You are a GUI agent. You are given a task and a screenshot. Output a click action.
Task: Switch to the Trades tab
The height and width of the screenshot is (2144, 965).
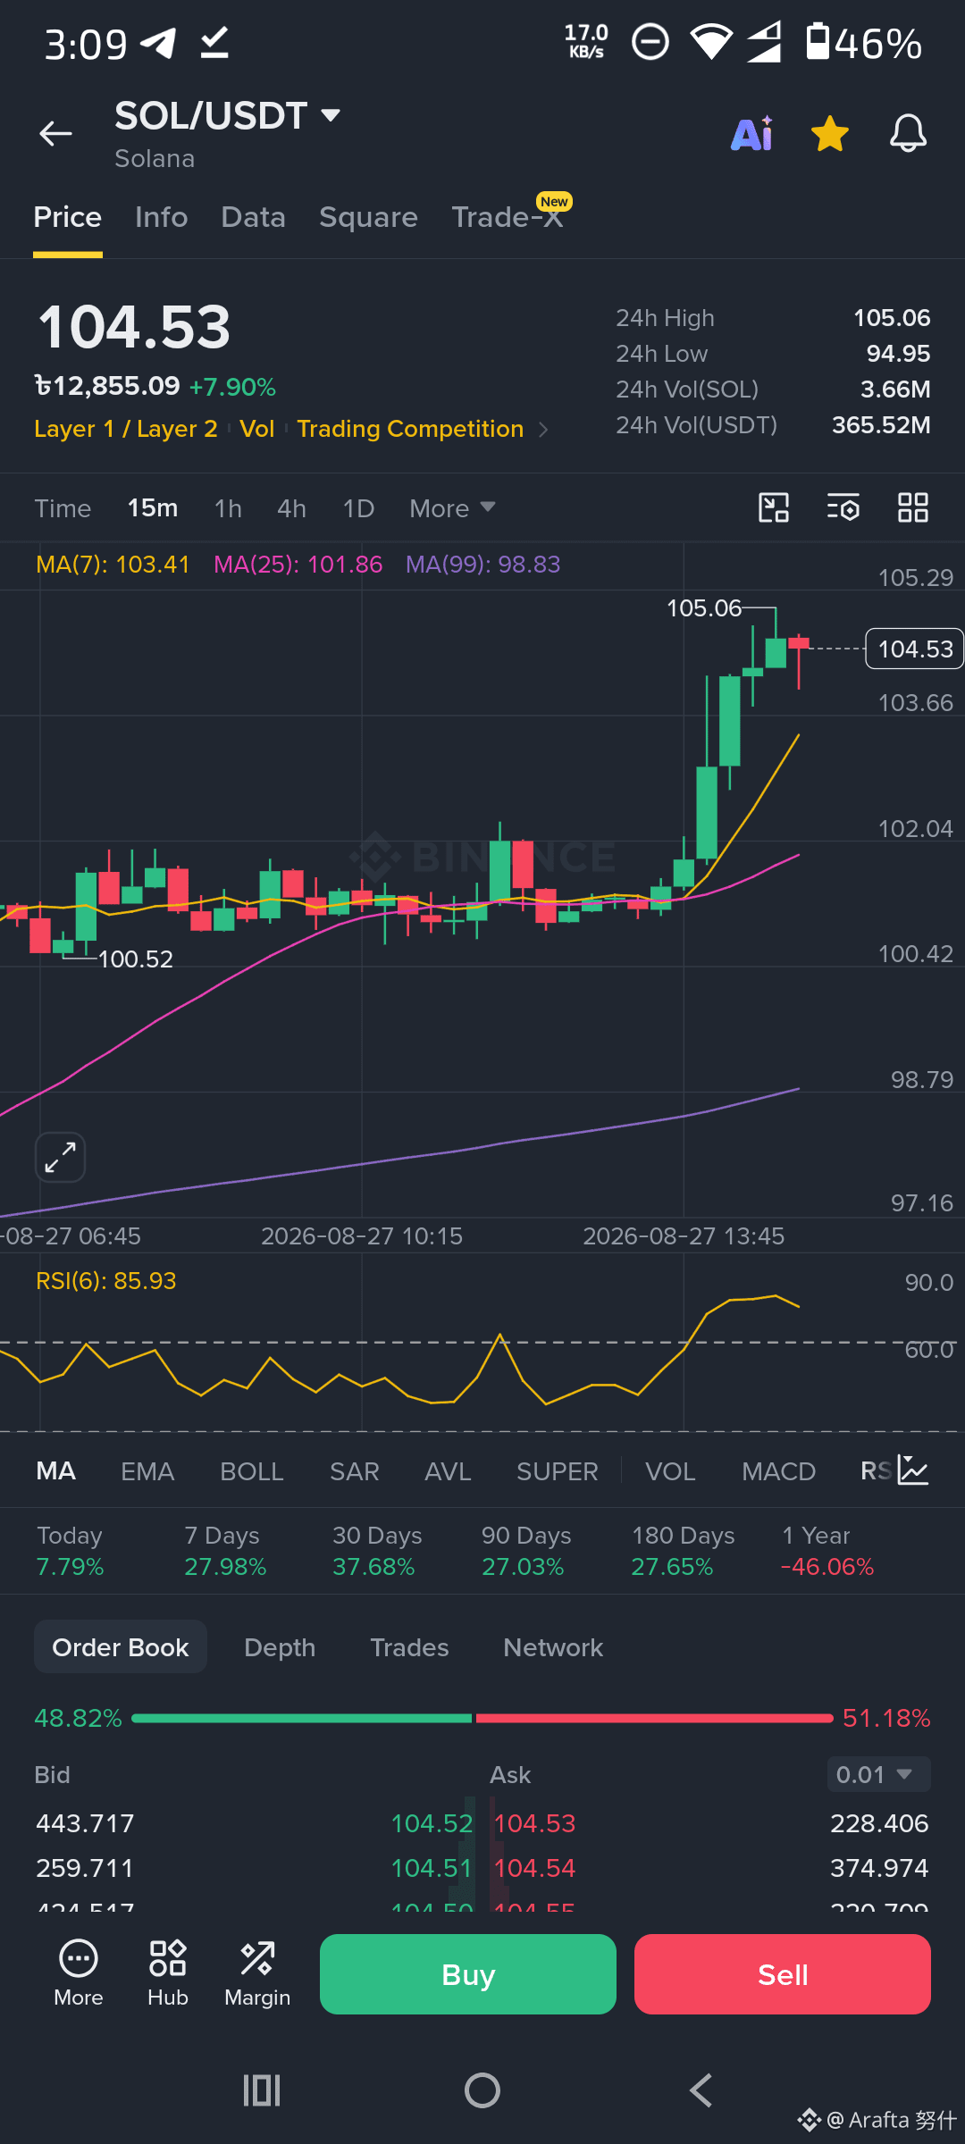point(409,1647)
